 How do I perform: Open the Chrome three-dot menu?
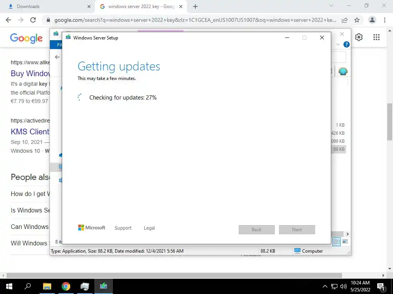385,20
